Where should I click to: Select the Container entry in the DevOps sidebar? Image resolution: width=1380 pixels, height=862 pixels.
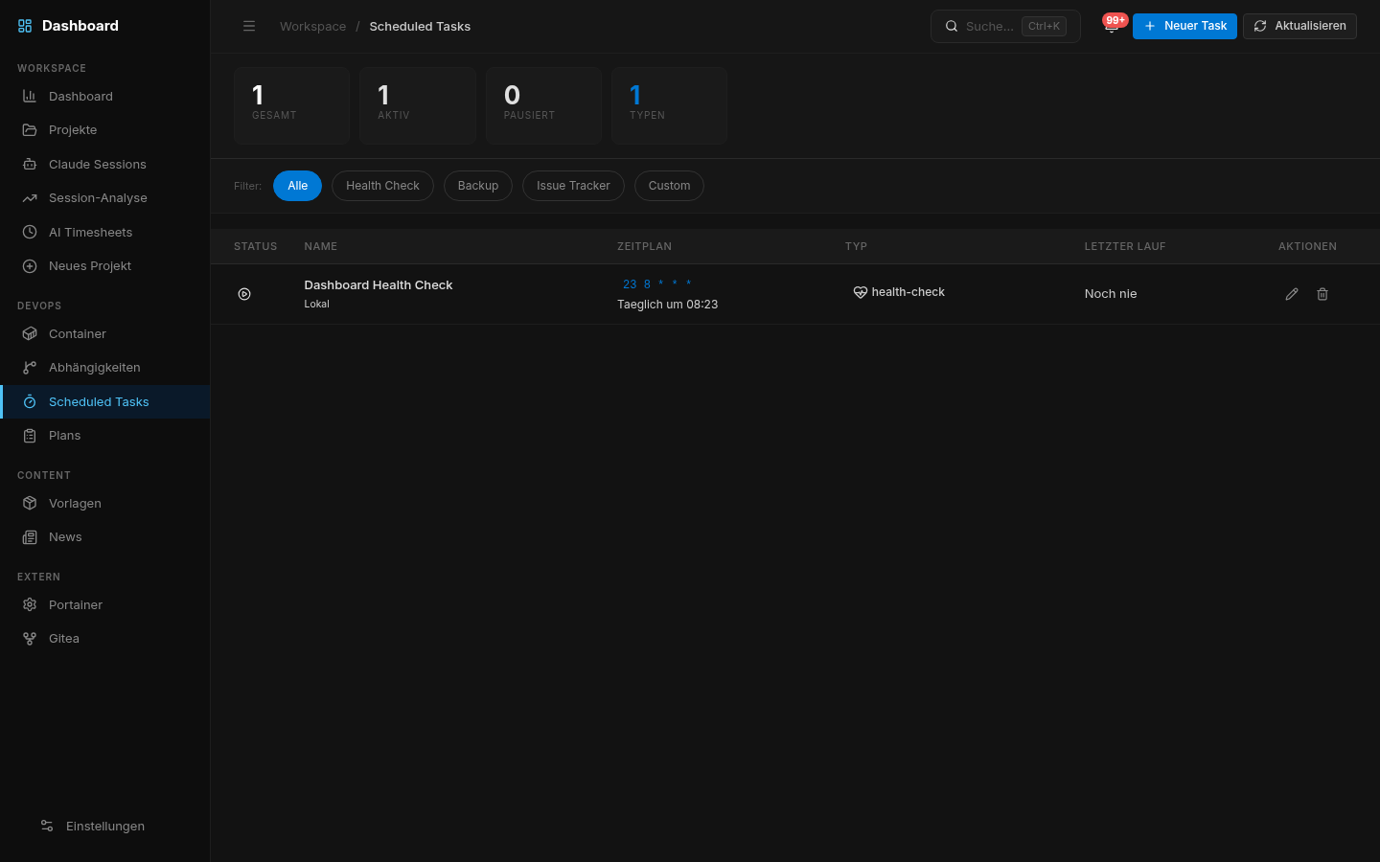click(77, 333)
